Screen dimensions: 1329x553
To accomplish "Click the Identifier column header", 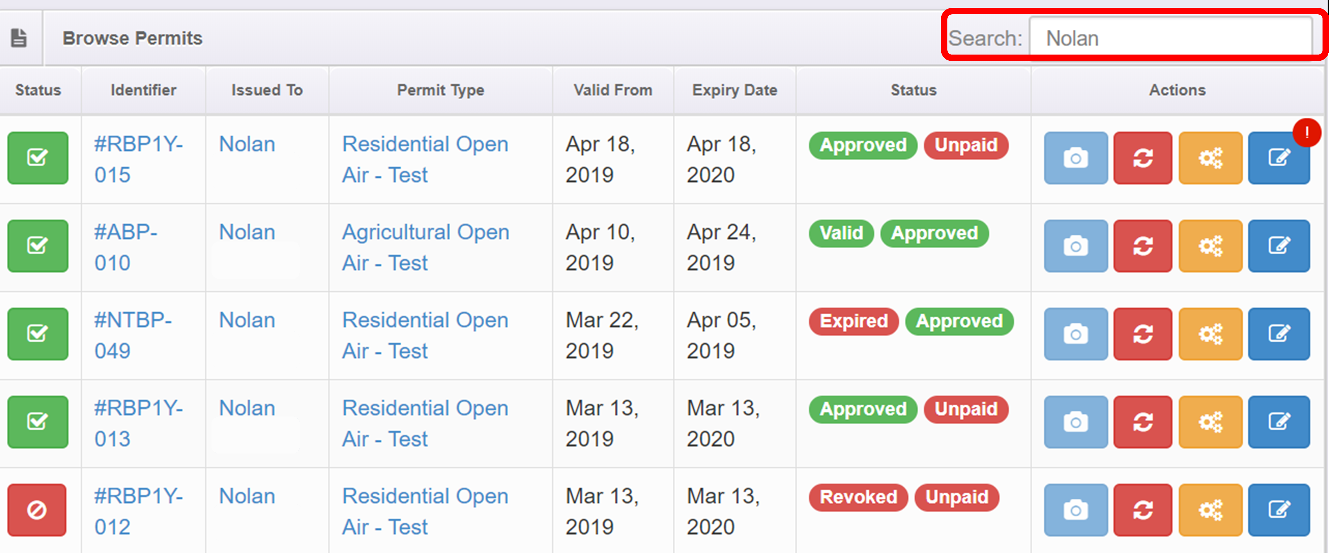I will (143, 90).
